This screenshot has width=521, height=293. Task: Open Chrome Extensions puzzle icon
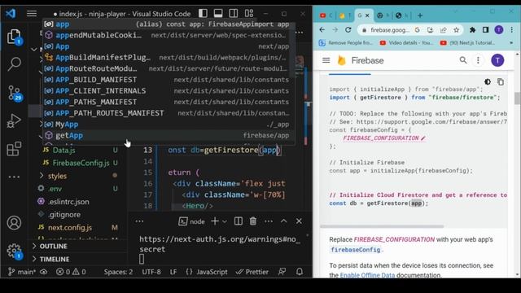click(472, 30)
